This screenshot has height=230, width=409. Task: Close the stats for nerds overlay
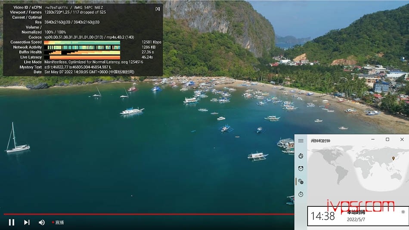158,9
